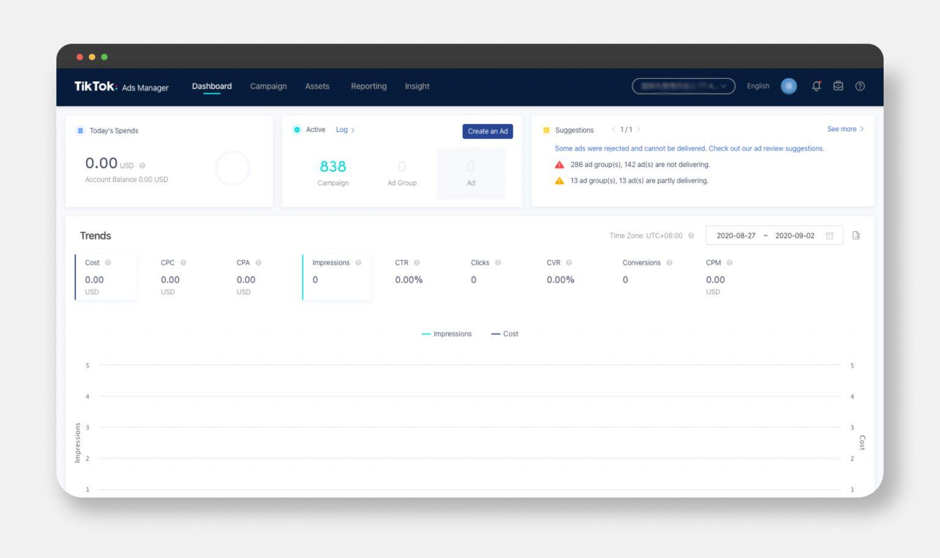Click the export trends report icon
The width and height of the screenshot is (940, 558).
click(856, 235)
